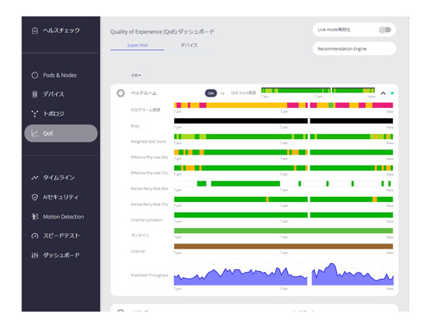Click the ベッドルーム pod name
This screenshot has width=431, height=328.
(x=144, y=93)
